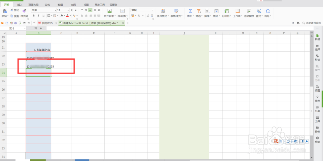Viewport: 323px width, 161px height.
Task: Switch to the 开发工具 ribbon tab
Action: pyautogui.click(x=100, y=5)
